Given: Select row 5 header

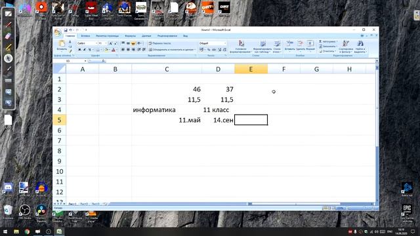Looking at the screenshot, I should pos(60,120).
